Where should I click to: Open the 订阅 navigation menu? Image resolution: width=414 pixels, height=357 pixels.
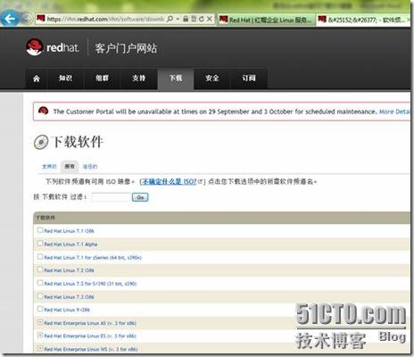point(249,79)
